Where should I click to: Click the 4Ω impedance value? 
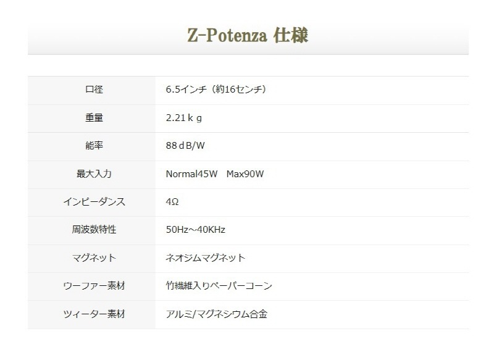[x=172, y=202]
